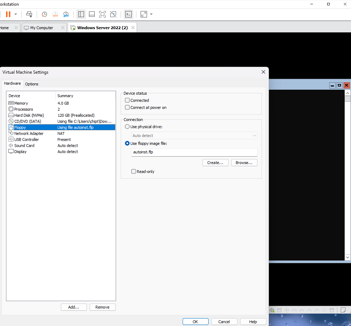
Task: Enter full screen mode via toolbar icon
Action: click(x=103, y=14)
